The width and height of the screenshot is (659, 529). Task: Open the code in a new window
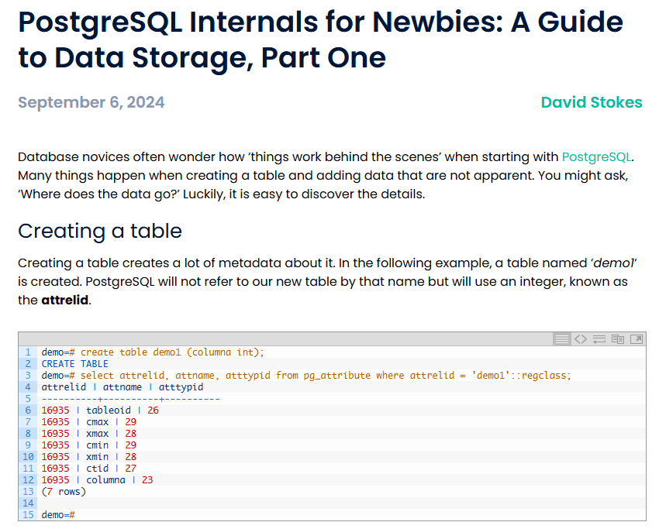(x=637, y=338)
